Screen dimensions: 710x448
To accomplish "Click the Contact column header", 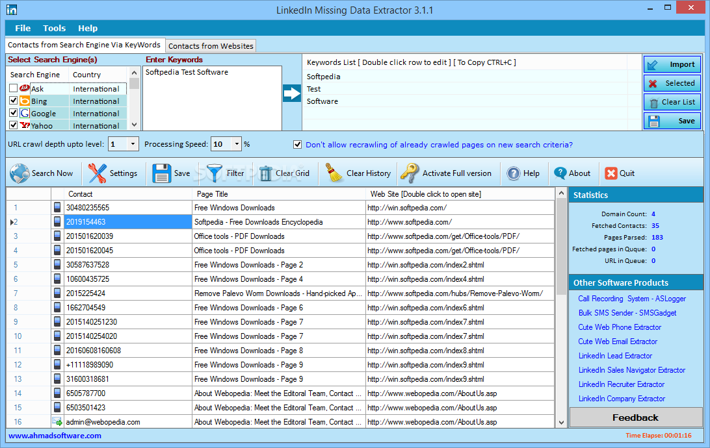I will [127, 194].
